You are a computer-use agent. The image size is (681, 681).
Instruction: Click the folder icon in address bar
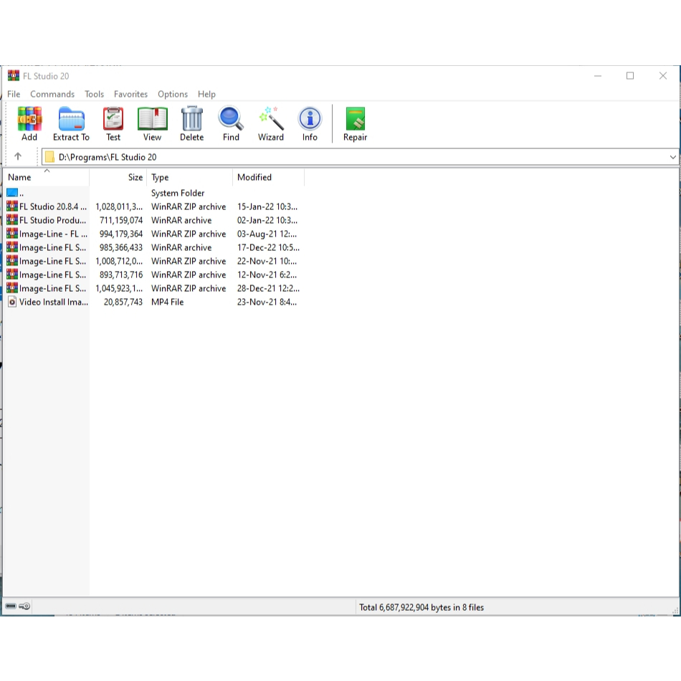coord(50,157)
